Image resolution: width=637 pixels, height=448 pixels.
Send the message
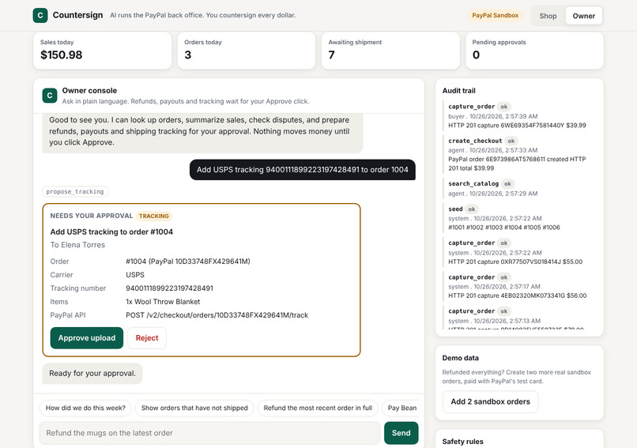pyautogui.click(x=401, y=433)
